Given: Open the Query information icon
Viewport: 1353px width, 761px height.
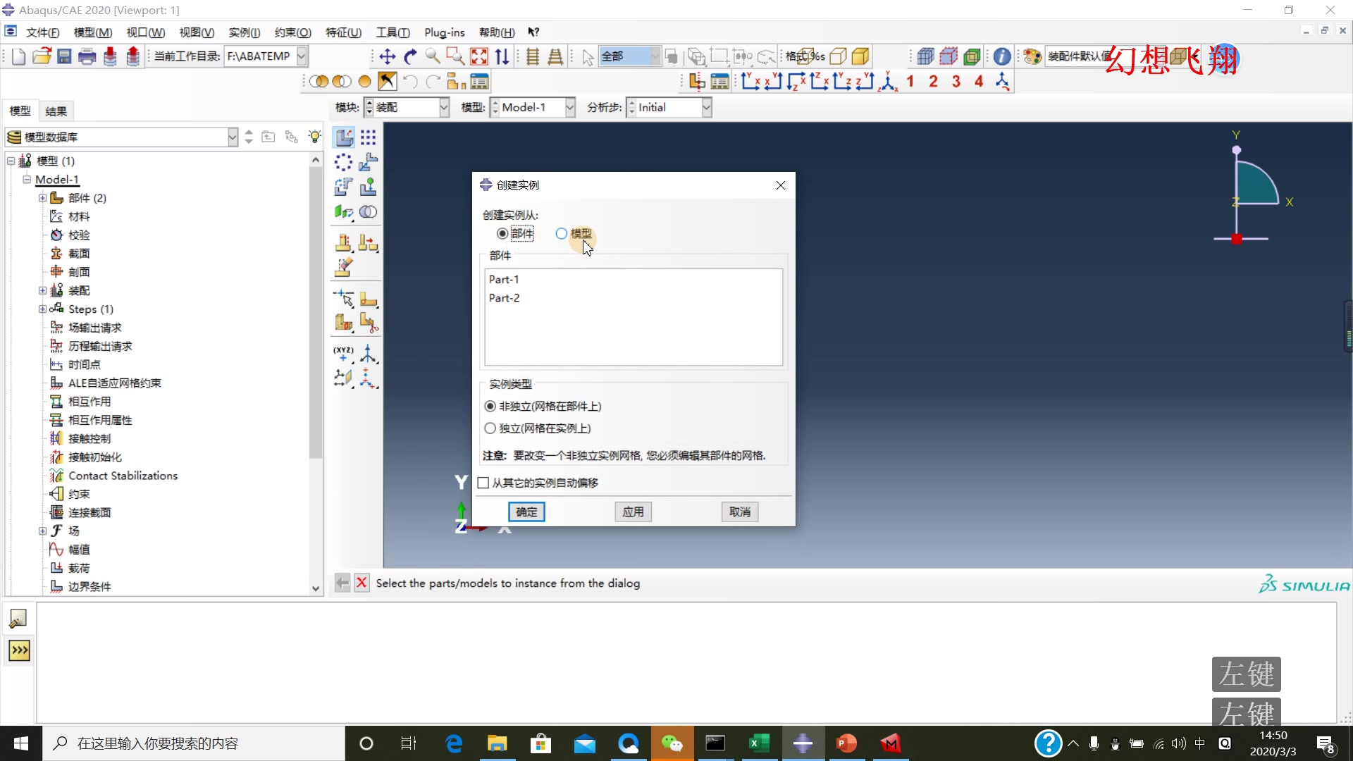Looking at the screenshot, I should tap(1001, 56).
